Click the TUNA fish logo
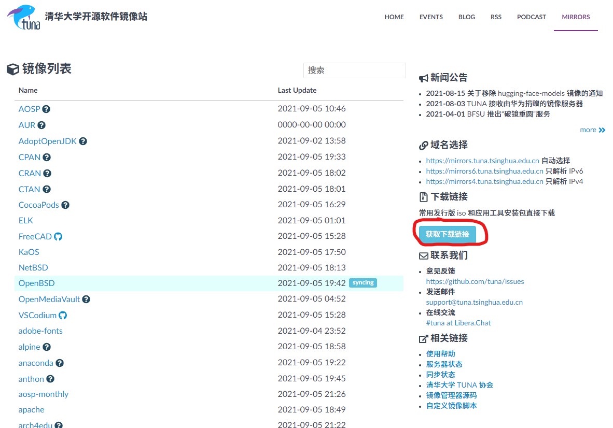Screen dimensions: 613x428 [23, 17]
